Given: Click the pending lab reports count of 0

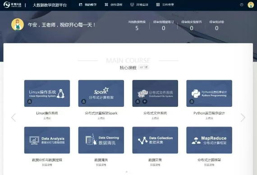Looking at the screenshot, I should (192, 28).
